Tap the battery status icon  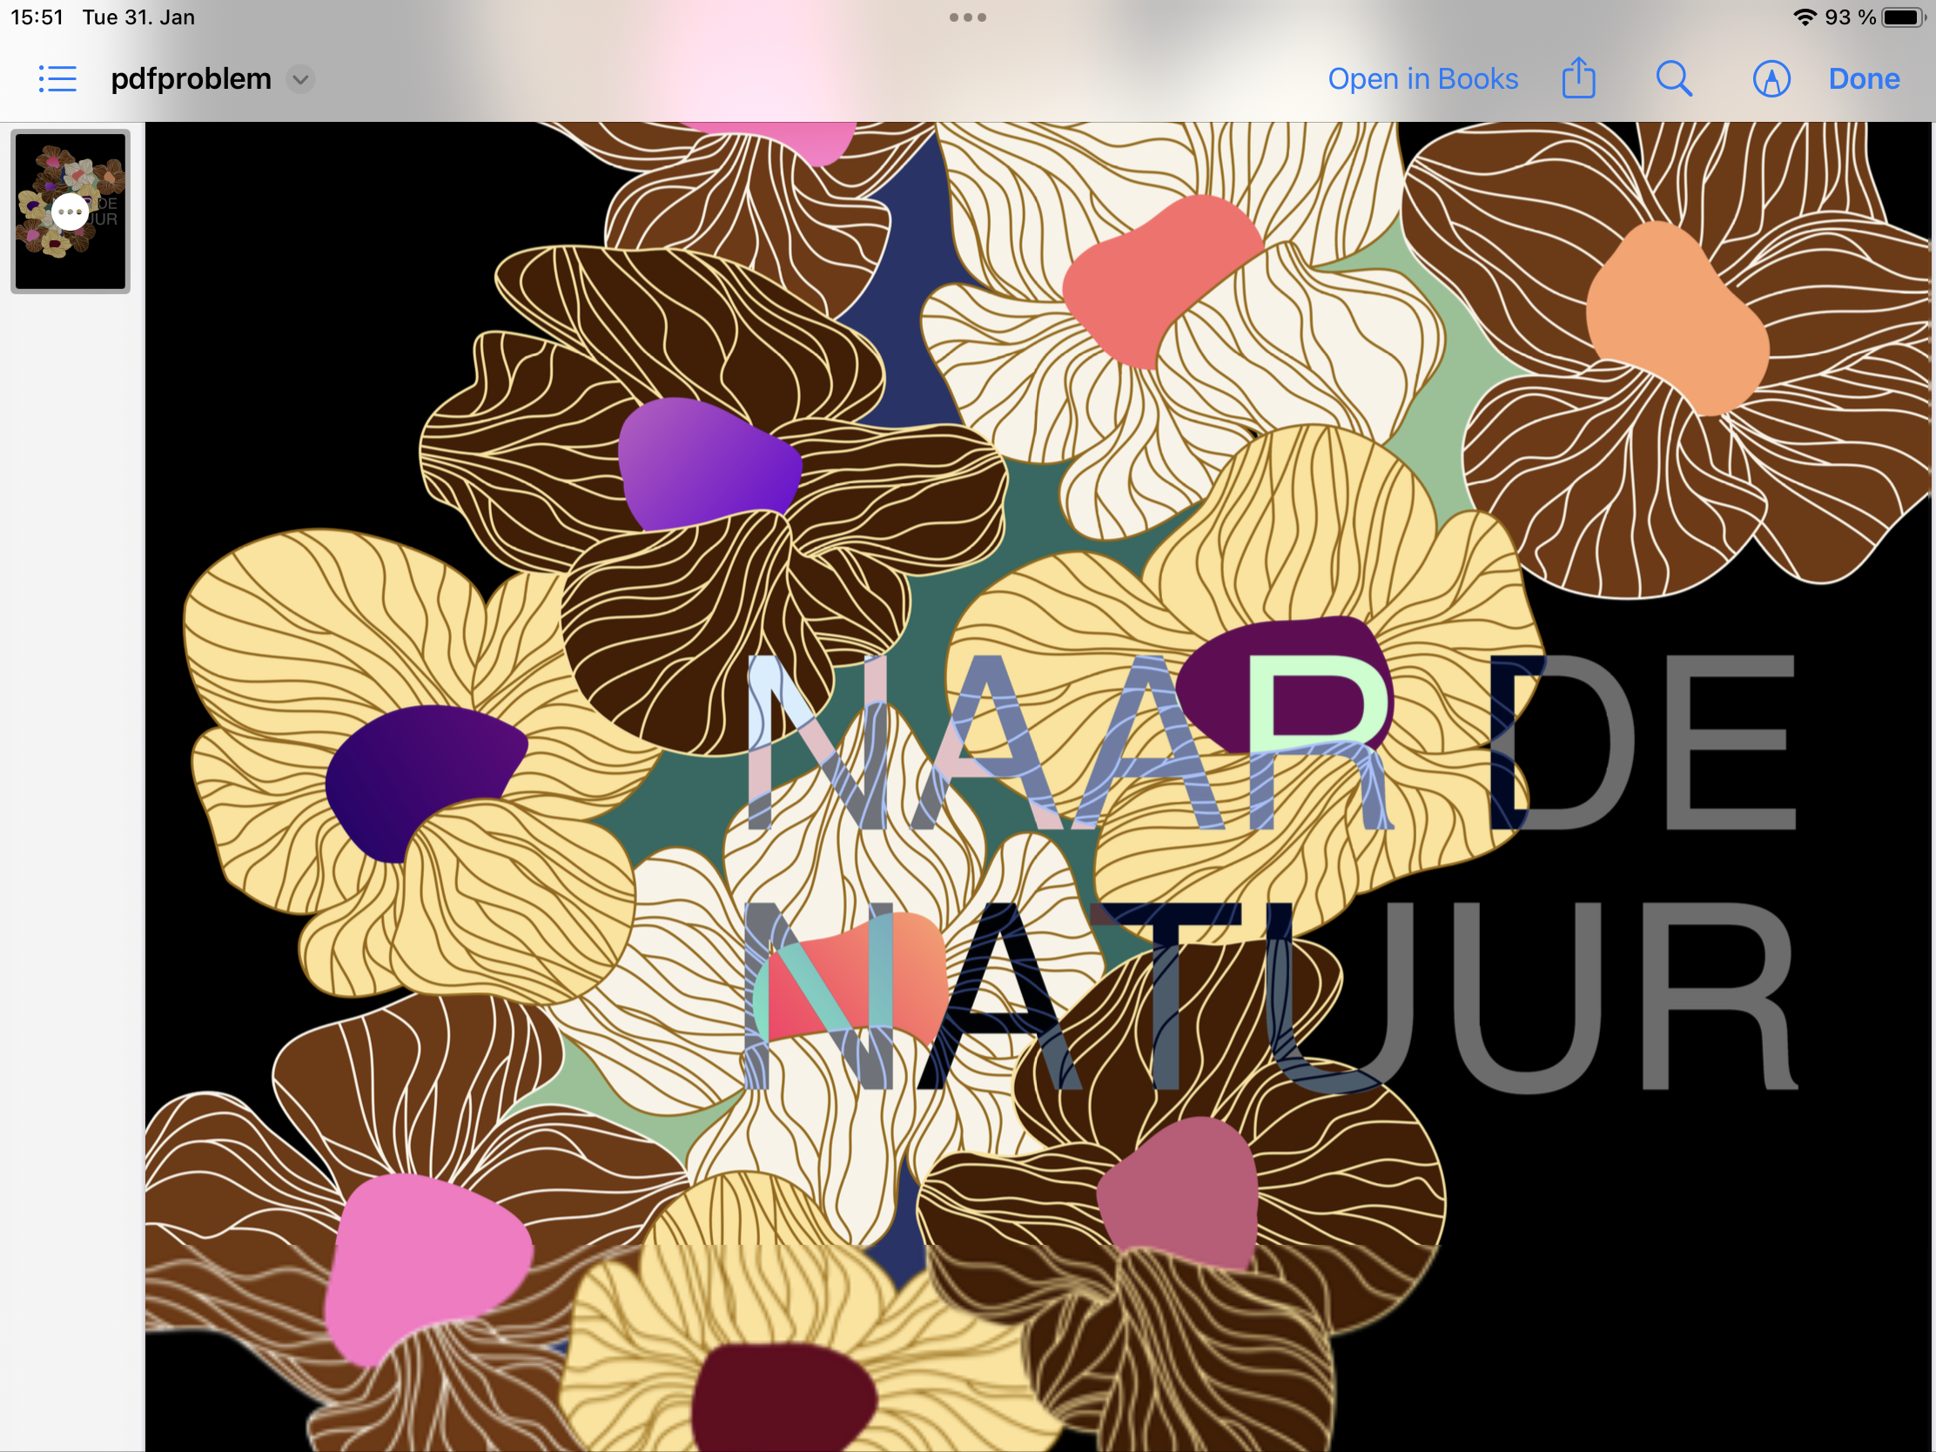tap(1903, 17)
